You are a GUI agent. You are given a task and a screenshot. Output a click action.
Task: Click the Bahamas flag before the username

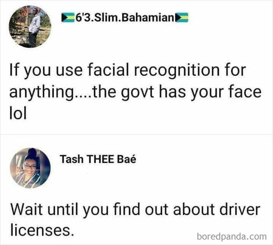coord(68,18)
